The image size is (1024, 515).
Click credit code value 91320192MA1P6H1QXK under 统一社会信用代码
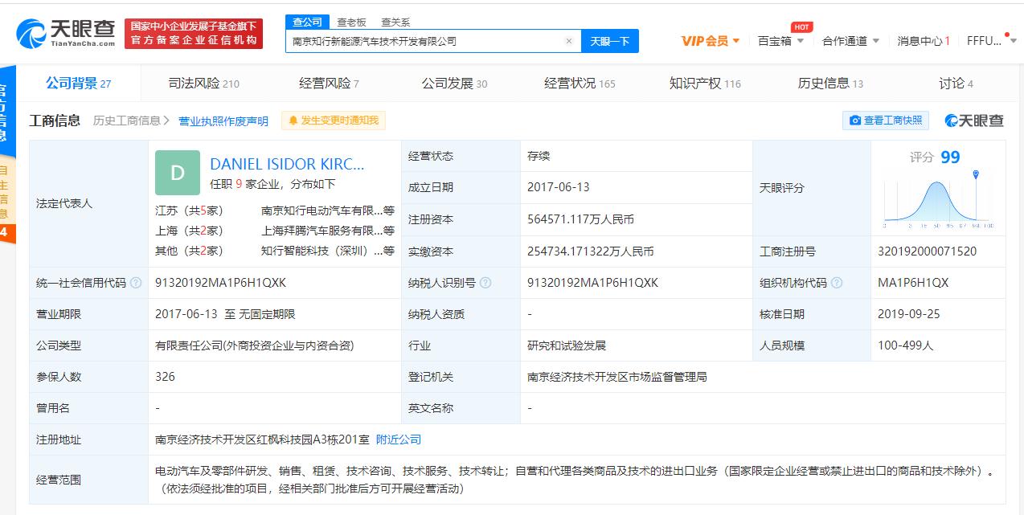220,283
